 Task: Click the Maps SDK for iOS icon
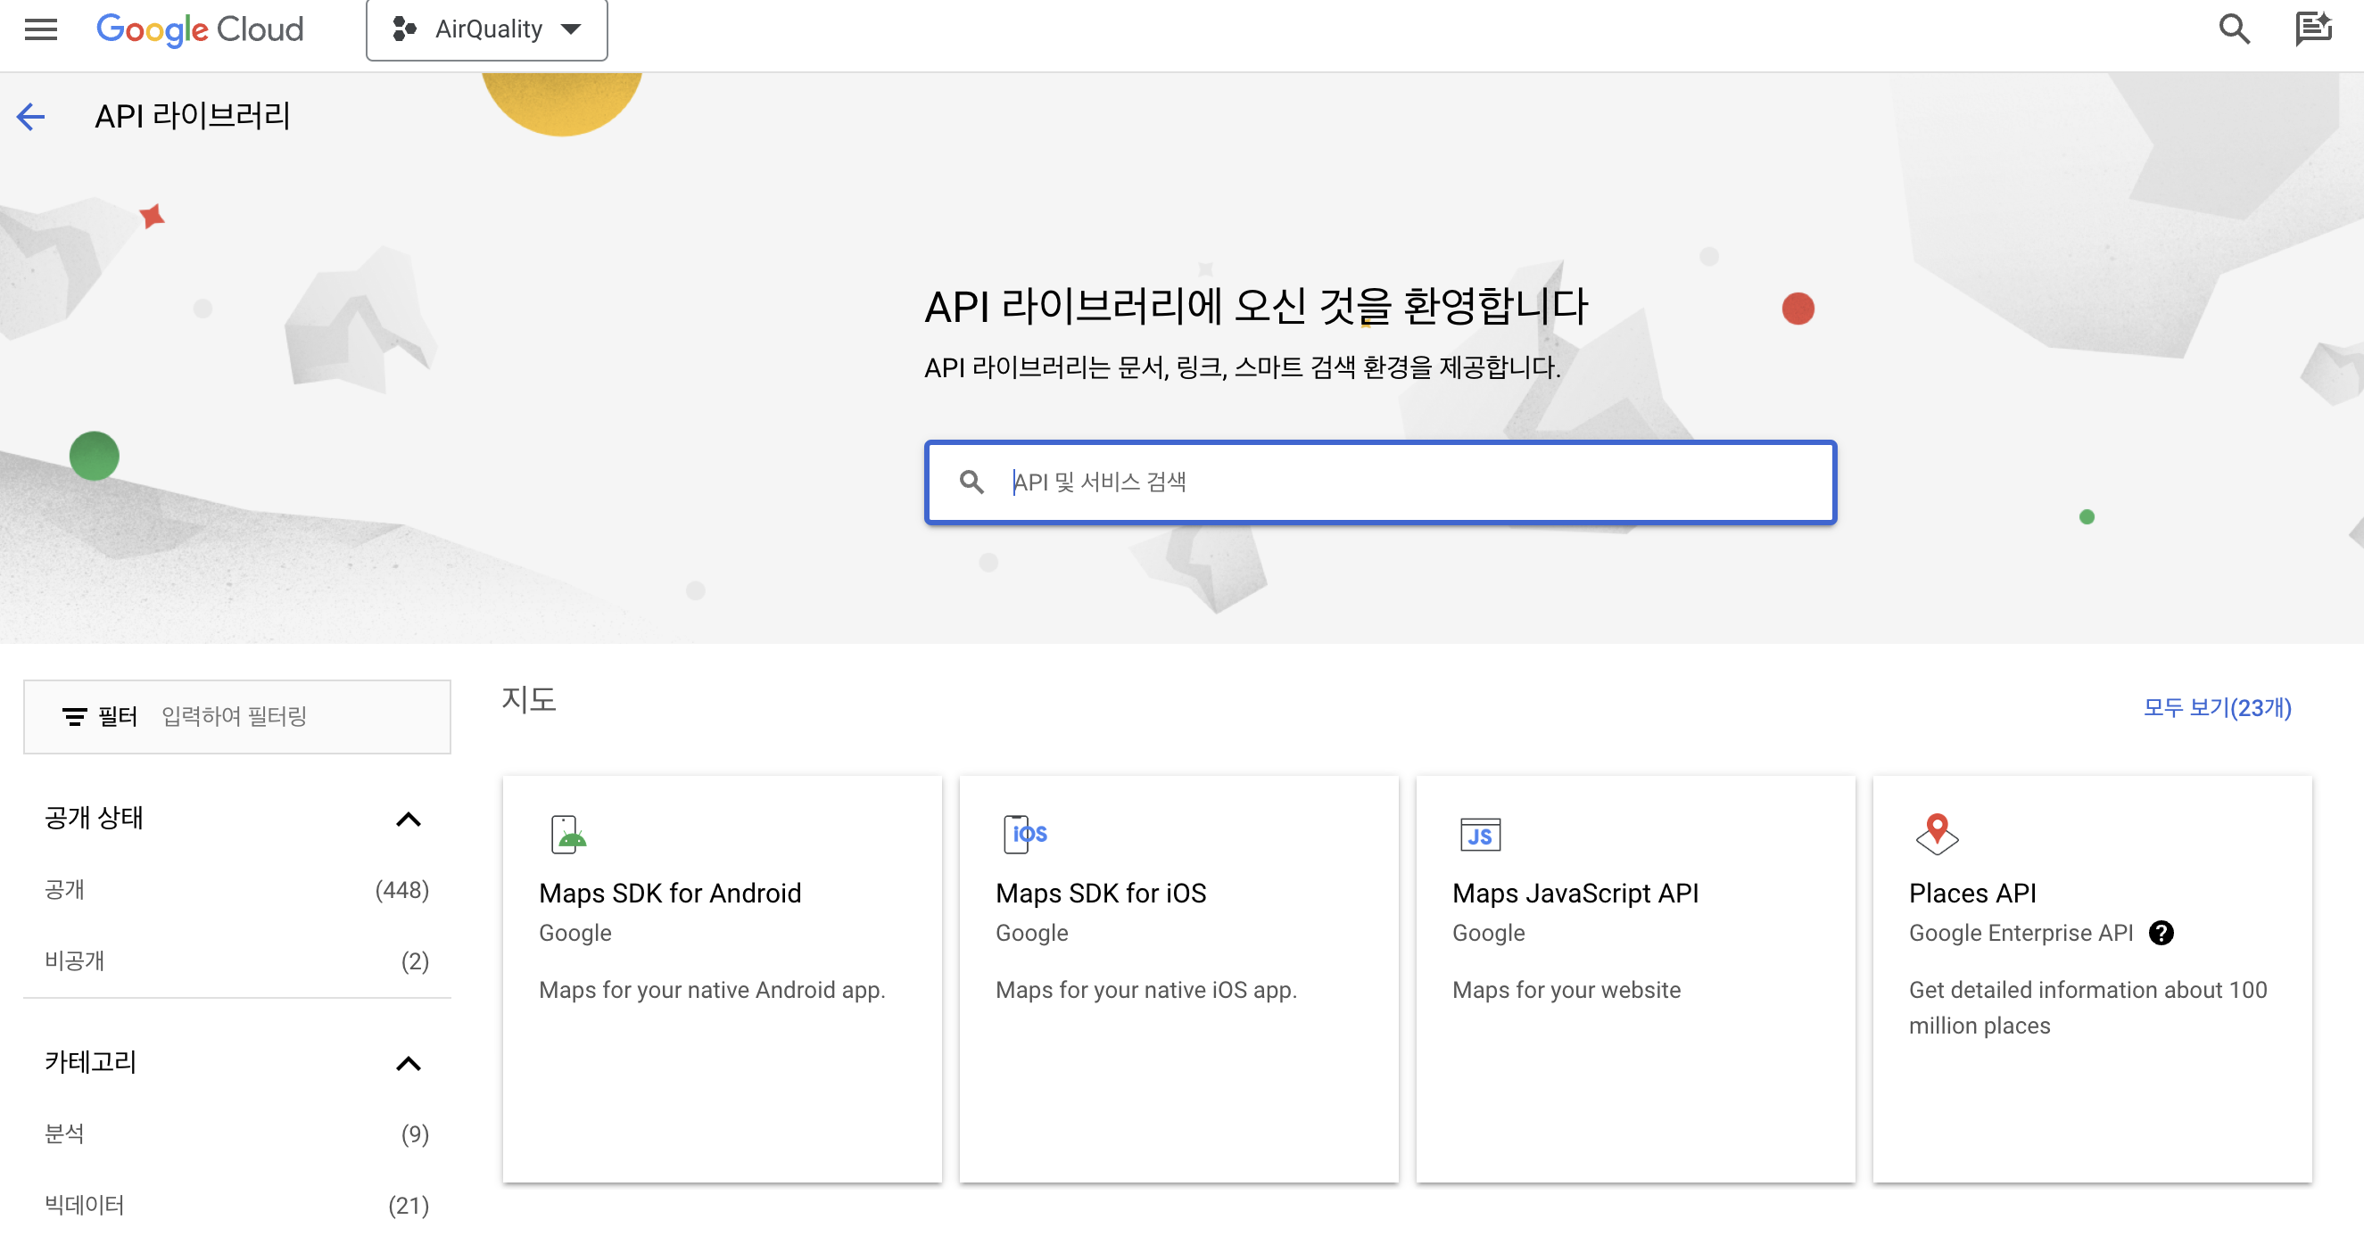point(1024,834)
